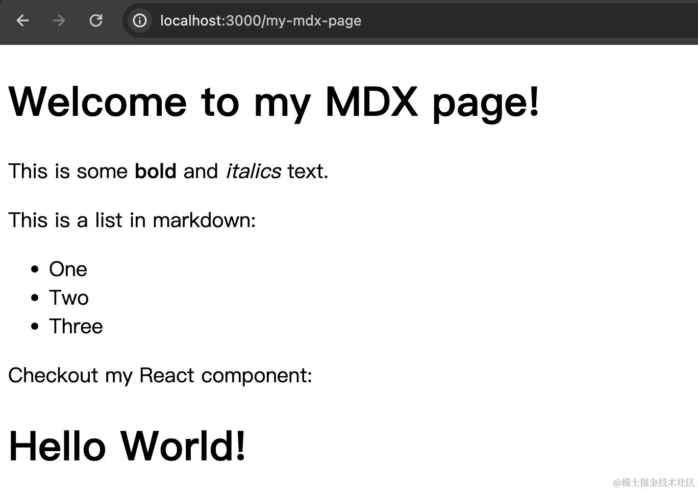Screen dimensions: 698x491
Task: Focus the localhost:3000/my-mdx-page address bar
Action: click(x=260, y=20)
